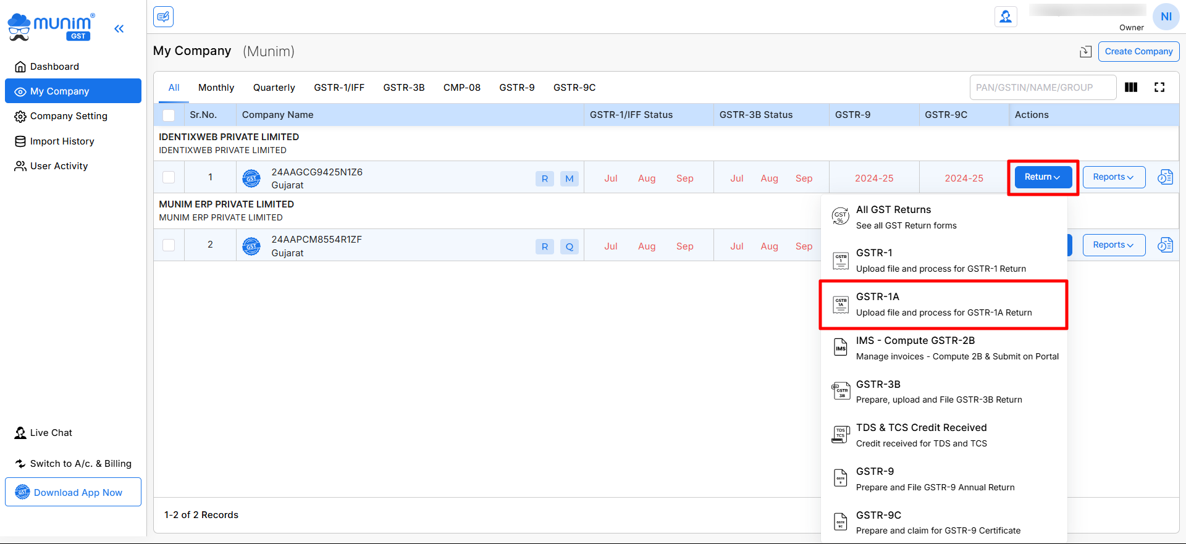The image size is (1186, 544).
Task: Toggle the select-all header checkbox
Action: tap(169, 115)
